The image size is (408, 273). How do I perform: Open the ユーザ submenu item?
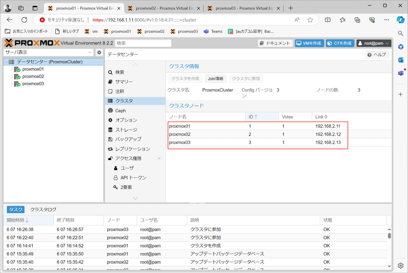click(x=135, y=168)
